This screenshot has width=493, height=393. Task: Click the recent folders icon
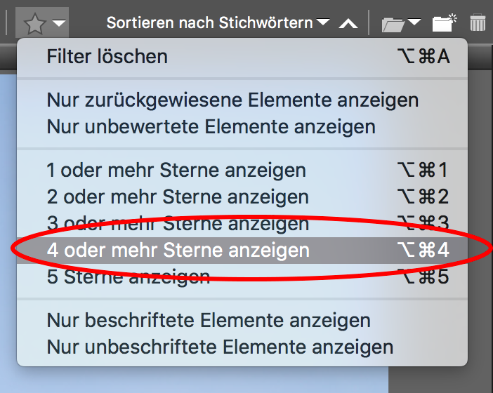(394, 24)
